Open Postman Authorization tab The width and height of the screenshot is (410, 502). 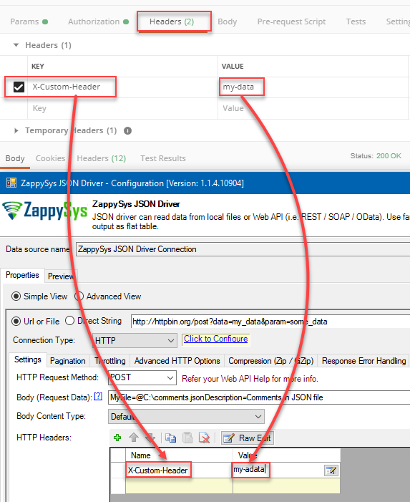pyautogui.click(x=98, y=21)
